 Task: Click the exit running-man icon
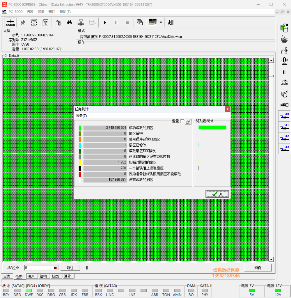[x=171, y=22]
